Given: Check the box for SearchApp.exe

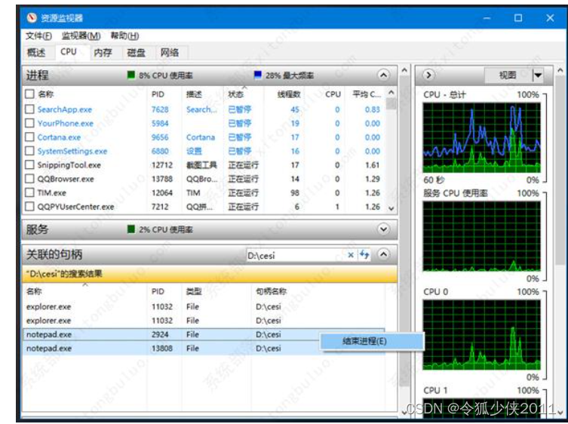Looking at the screenshot, I should click(x=29, y=109).
